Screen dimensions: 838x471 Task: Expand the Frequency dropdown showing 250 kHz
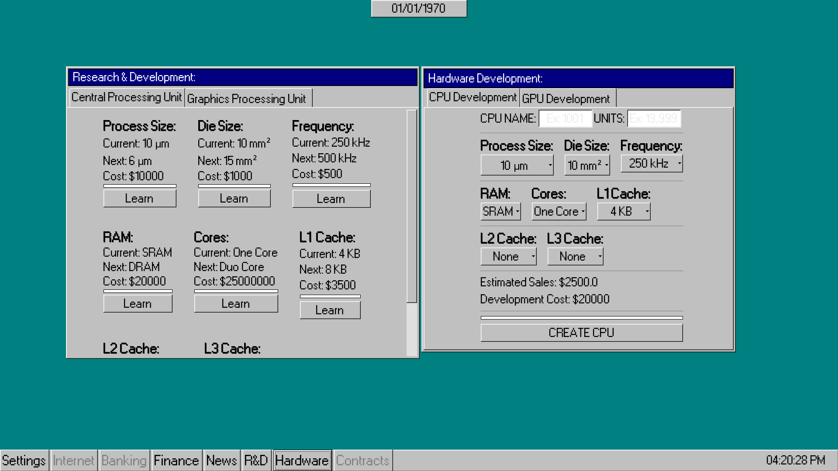pyautogui.click(x=652, y=164)
